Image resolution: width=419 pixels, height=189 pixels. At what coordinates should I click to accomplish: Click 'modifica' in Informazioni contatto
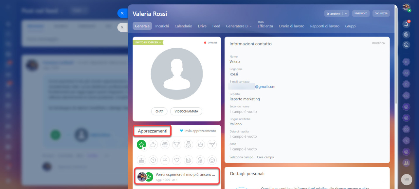(378, 43)
